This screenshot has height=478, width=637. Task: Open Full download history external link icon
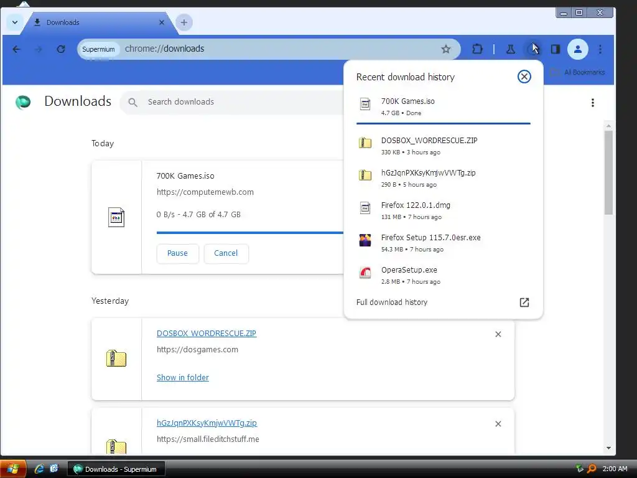click(x=524, y=302)
